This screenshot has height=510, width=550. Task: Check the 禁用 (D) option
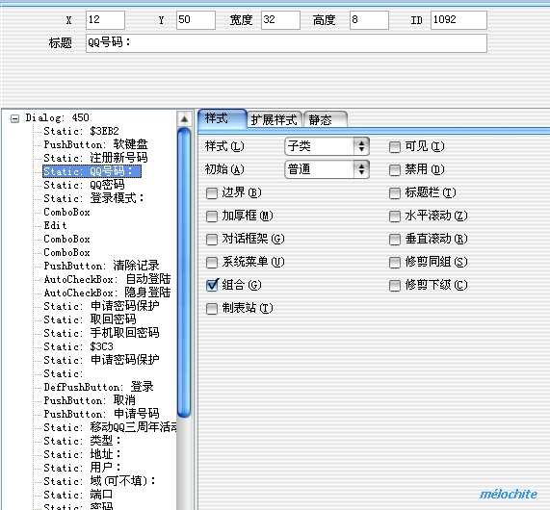[x=395, y=170]
